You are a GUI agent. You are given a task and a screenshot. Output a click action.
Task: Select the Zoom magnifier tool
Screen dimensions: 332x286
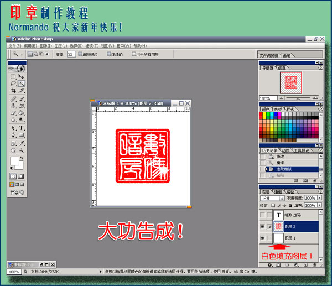click(22, 150)
